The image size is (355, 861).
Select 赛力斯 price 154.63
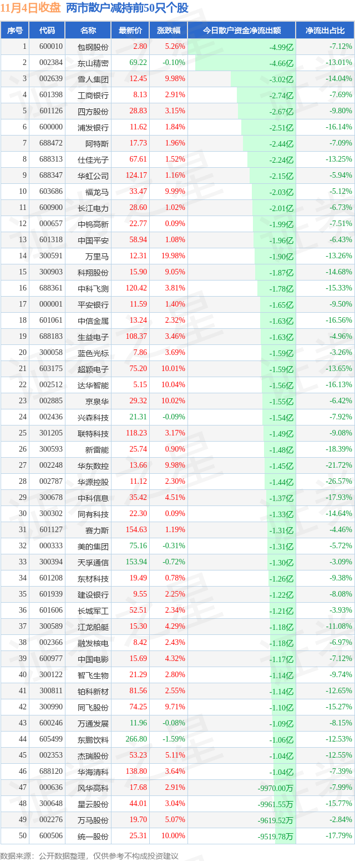point(136,530)
